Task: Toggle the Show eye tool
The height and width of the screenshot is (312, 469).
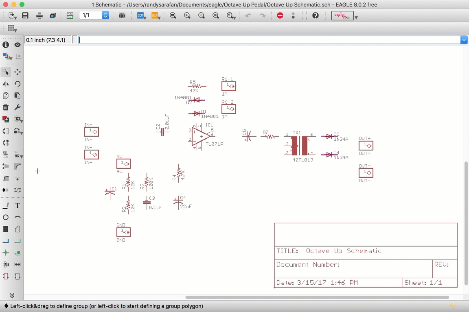Action: (x=18, y=45)
